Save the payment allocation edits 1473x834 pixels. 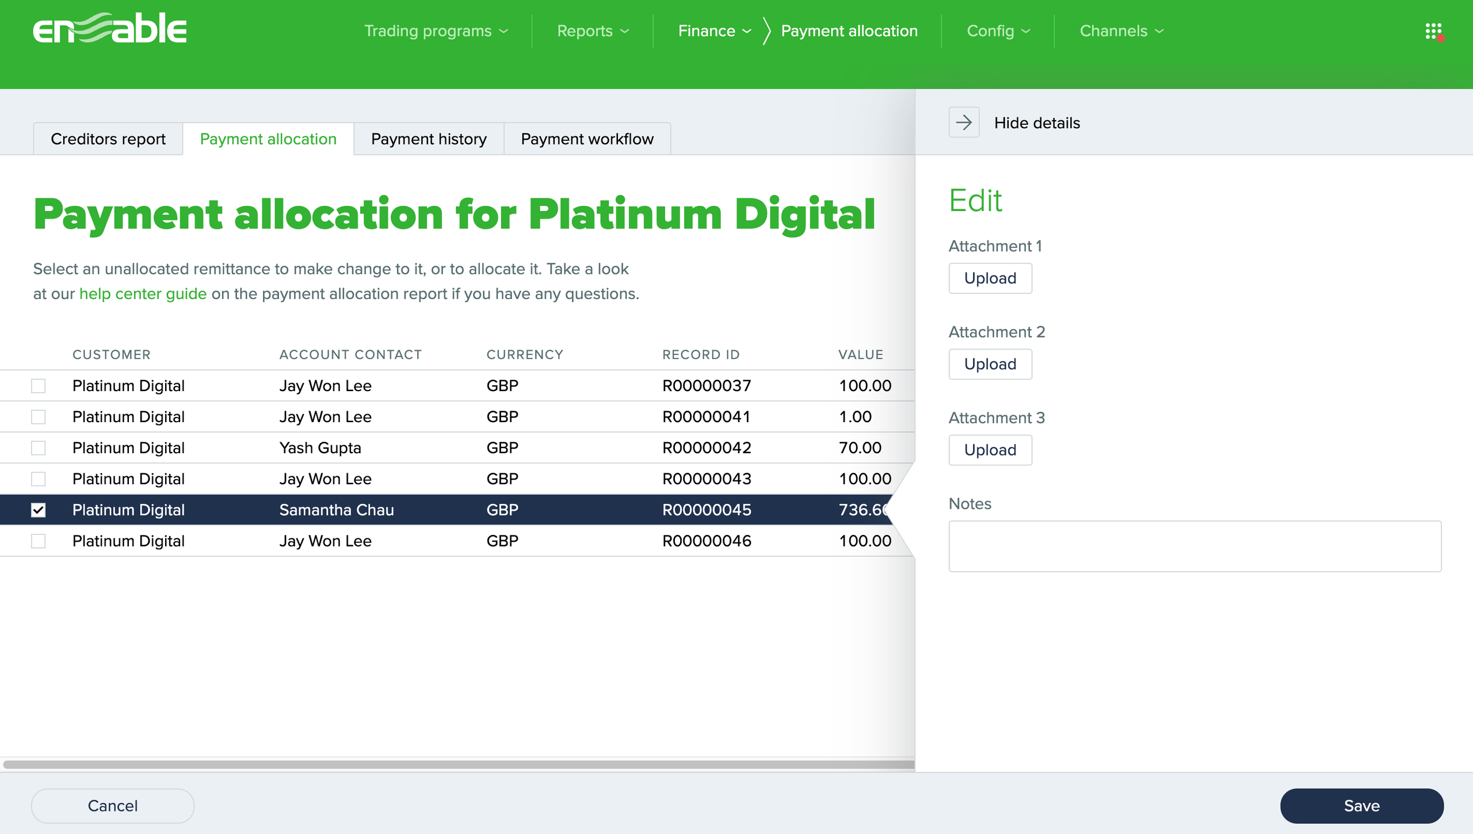pyautogui.click(x=1362, y=806)
